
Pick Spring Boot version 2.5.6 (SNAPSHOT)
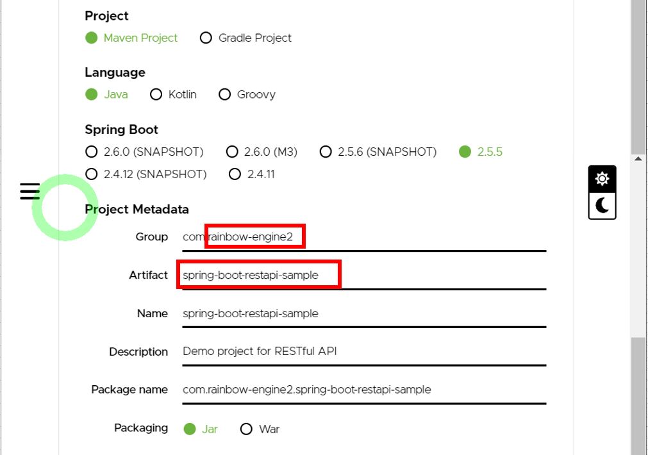click(326, 152)
